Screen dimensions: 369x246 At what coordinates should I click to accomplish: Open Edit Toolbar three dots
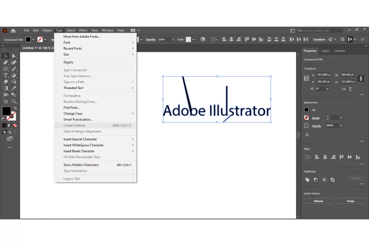click(x=10, y=147)
